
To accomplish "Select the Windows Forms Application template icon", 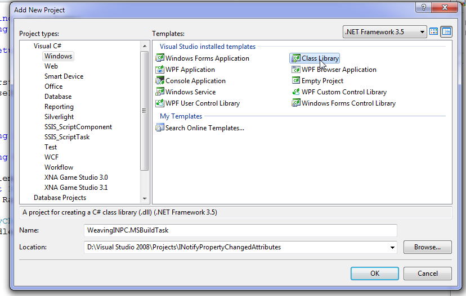I will click(x=160, y=58).
